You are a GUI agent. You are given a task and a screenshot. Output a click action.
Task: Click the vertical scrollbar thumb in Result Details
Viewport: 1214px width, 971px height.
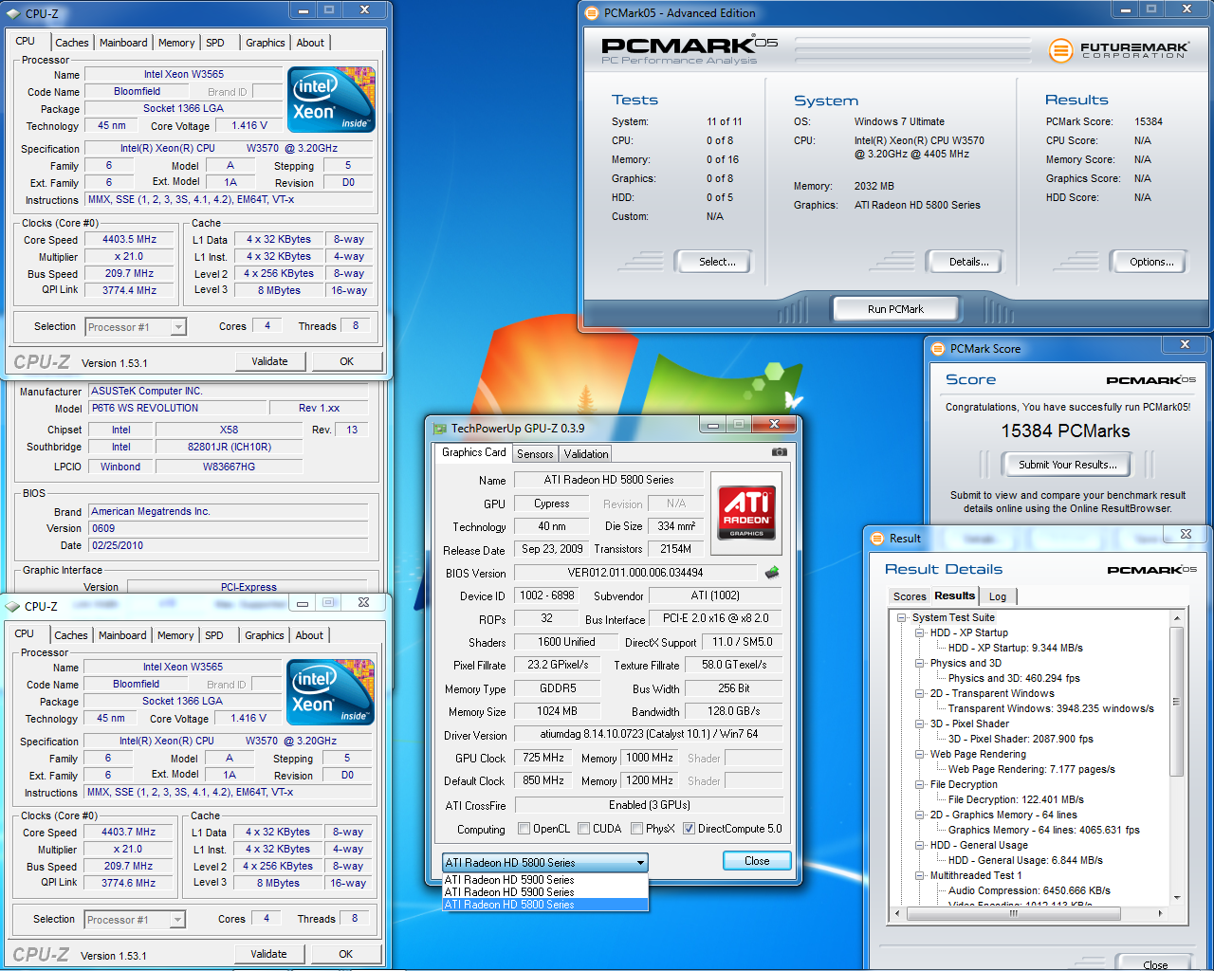(x=1177, y=702)
